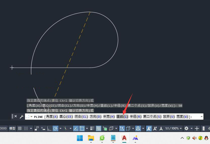Toggle the grid display in status bar
Image resolution: width=210 pixels, height=144 pixels.
click(x=20, y=128)
